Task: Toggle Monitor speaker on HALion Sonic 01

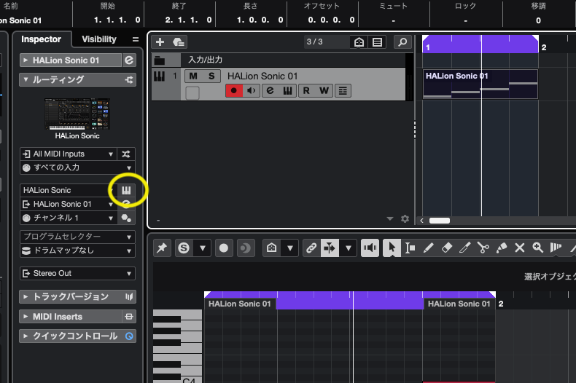Action: (252, 90)
